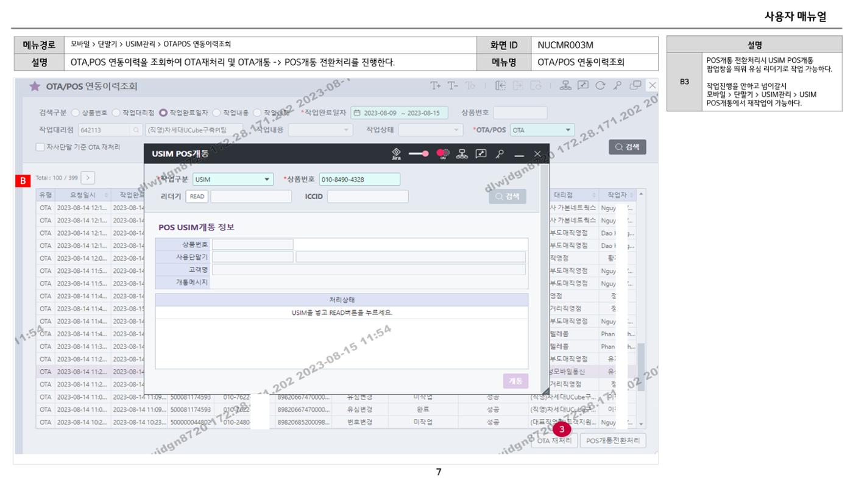Open the calendar icon for 작업완료일자
The height and width of the screenshot is (480, 853).
357,113
